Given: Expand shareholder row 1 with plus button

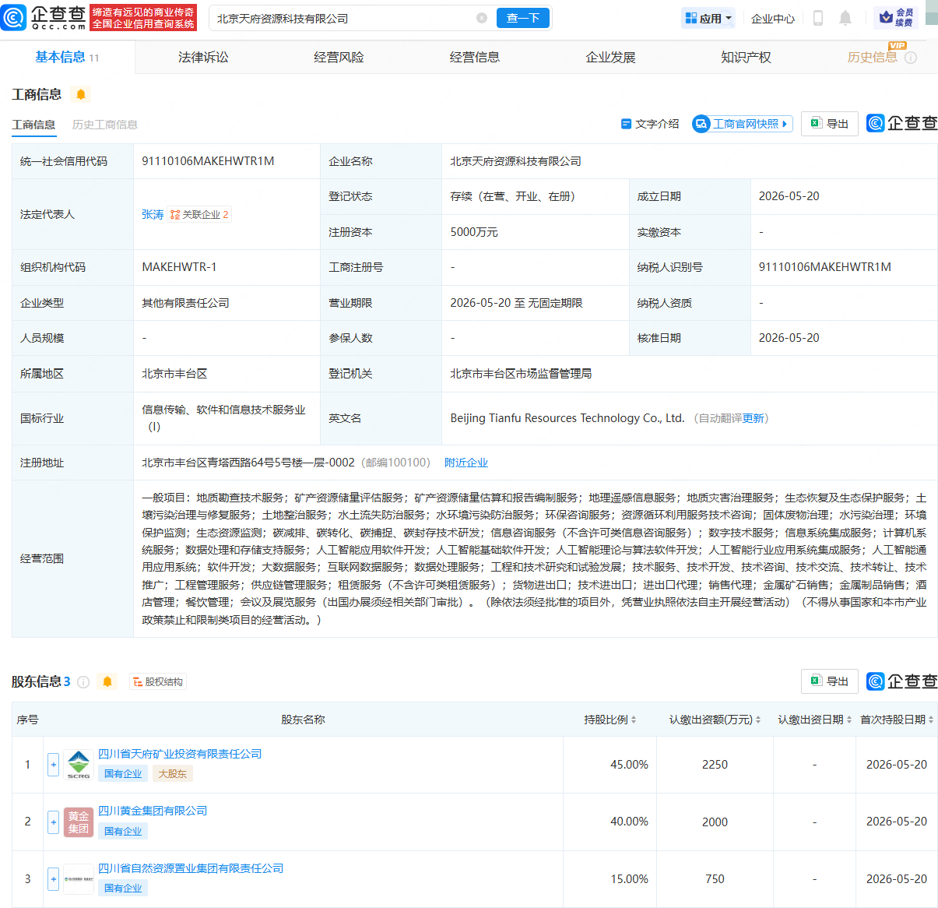Looking at the screenshot, I should [53, 765].
